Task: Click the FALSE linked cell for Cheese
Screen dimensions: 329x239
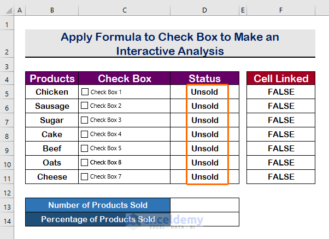Action: click(281, 177)
